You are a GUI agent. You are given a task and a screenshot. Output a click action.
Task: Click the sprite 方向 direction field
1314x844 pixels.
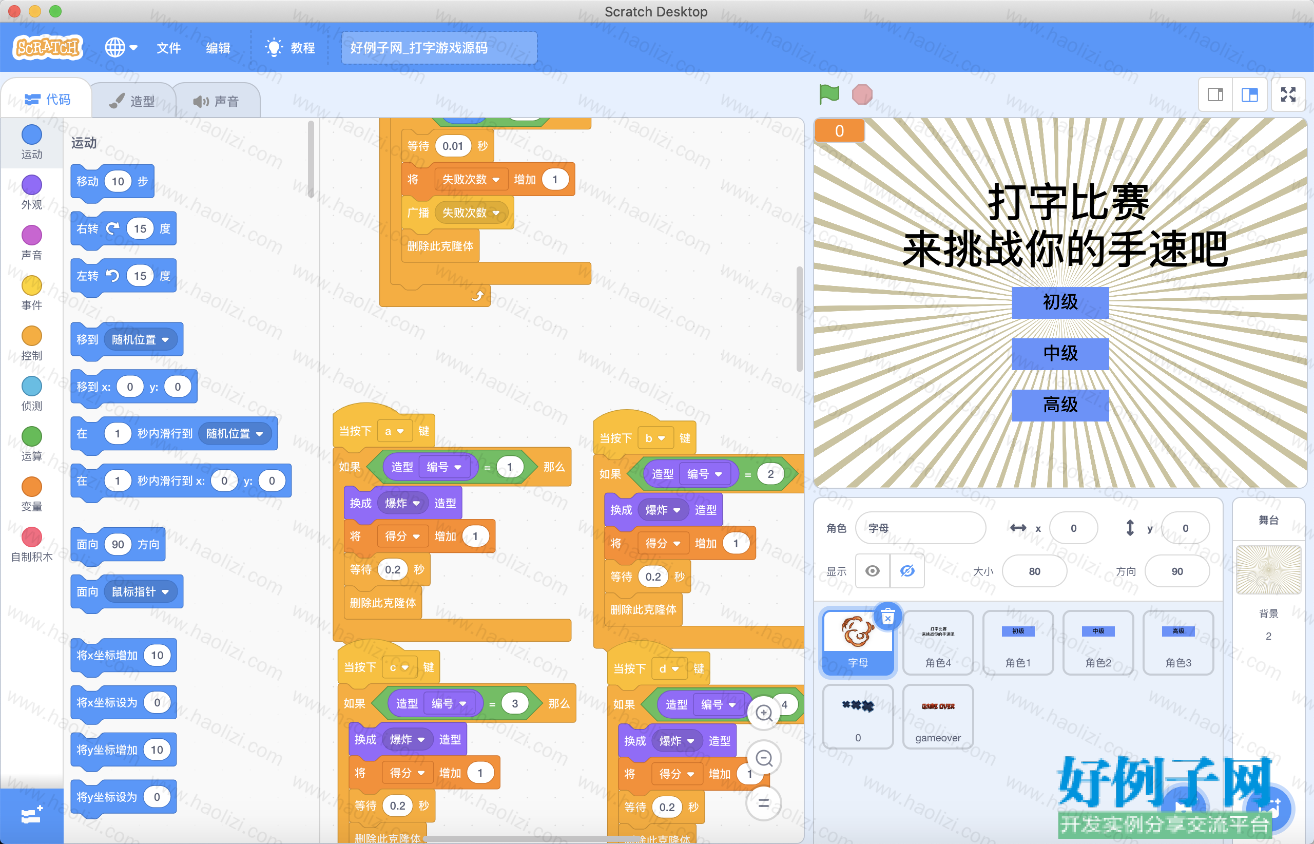tap(1177, 571)
